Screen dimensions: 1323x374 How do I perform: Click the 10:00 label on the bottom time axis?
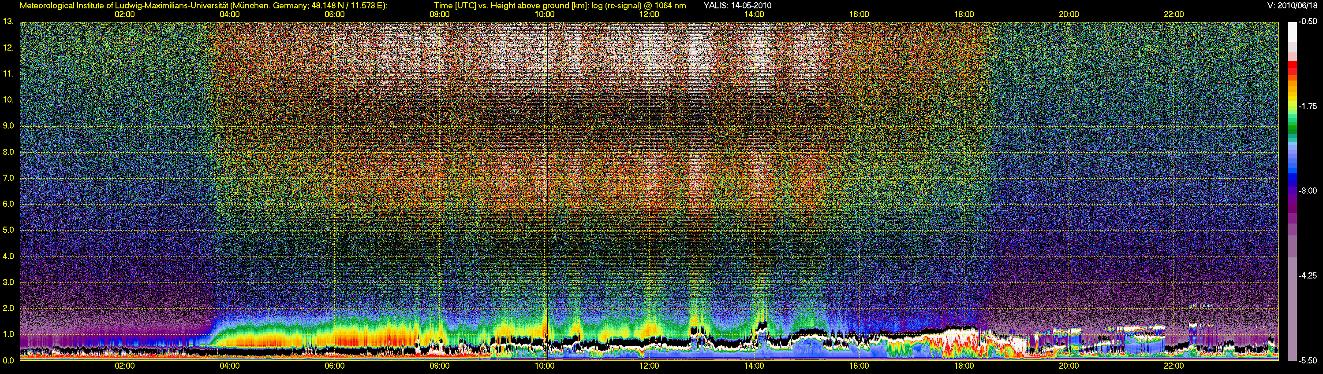(x=544, y=366)
